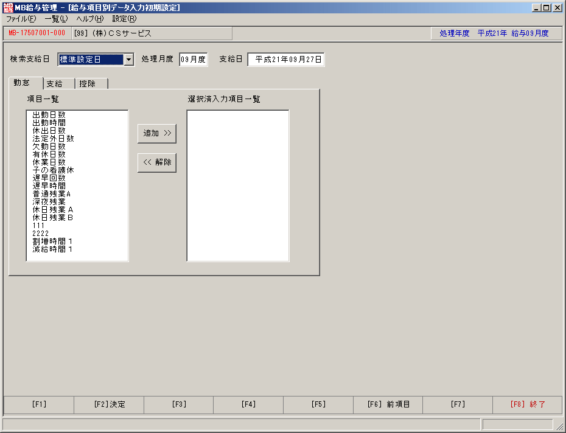Select 休出日数 in the item list

pos(49,131)
